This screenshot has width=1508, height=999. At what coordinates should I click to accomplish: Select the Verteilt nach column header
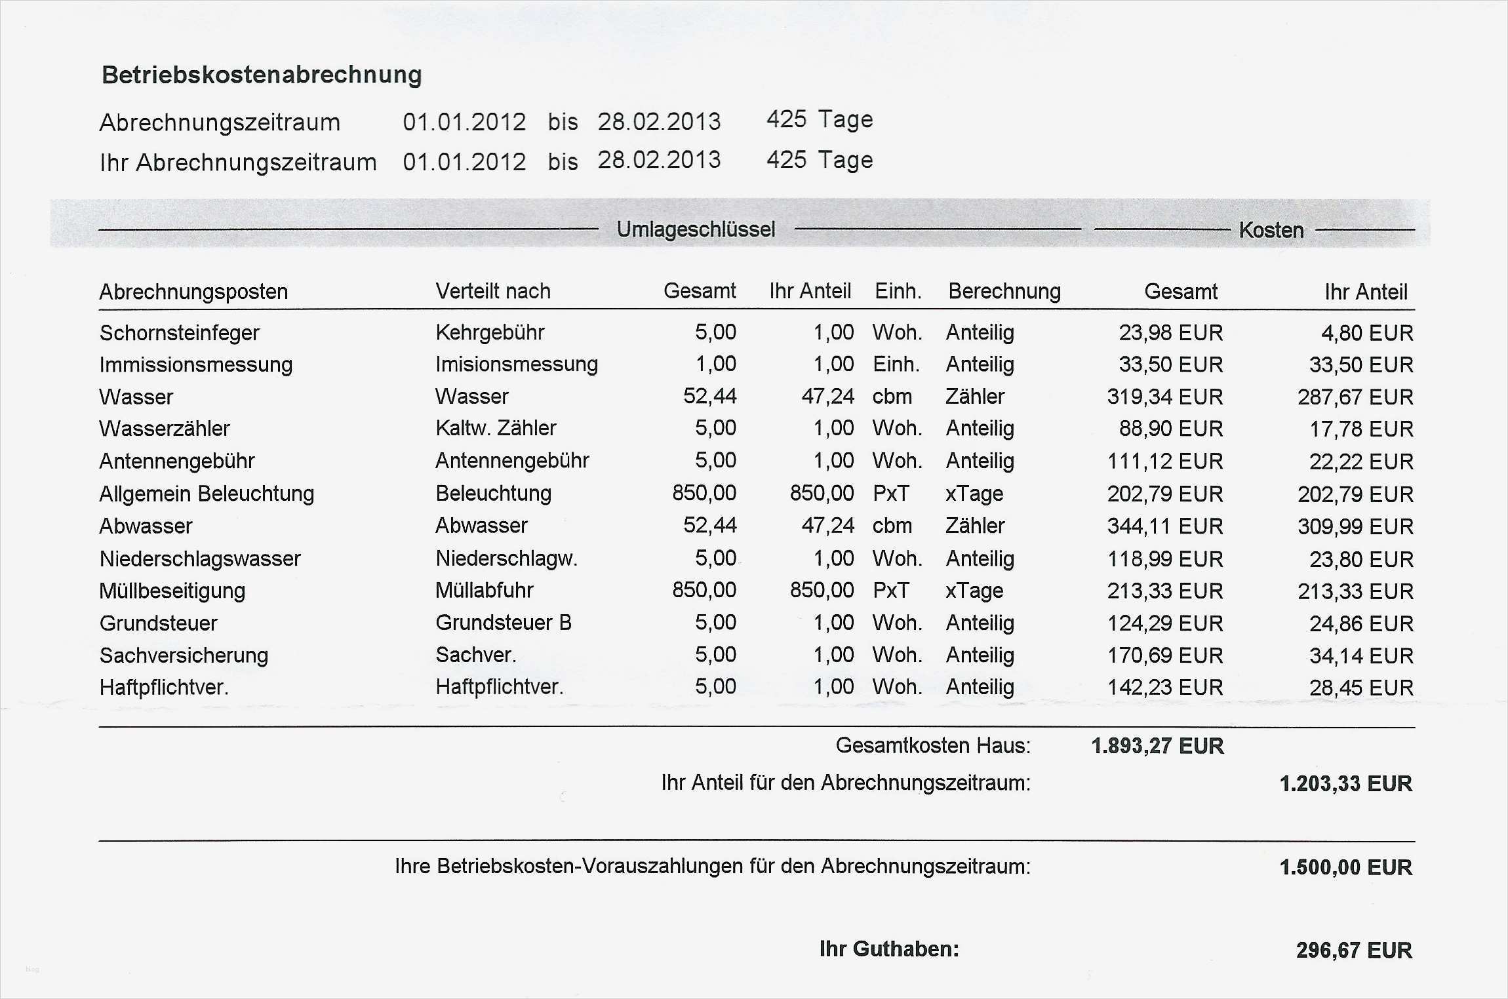click(x=493, y=291)
